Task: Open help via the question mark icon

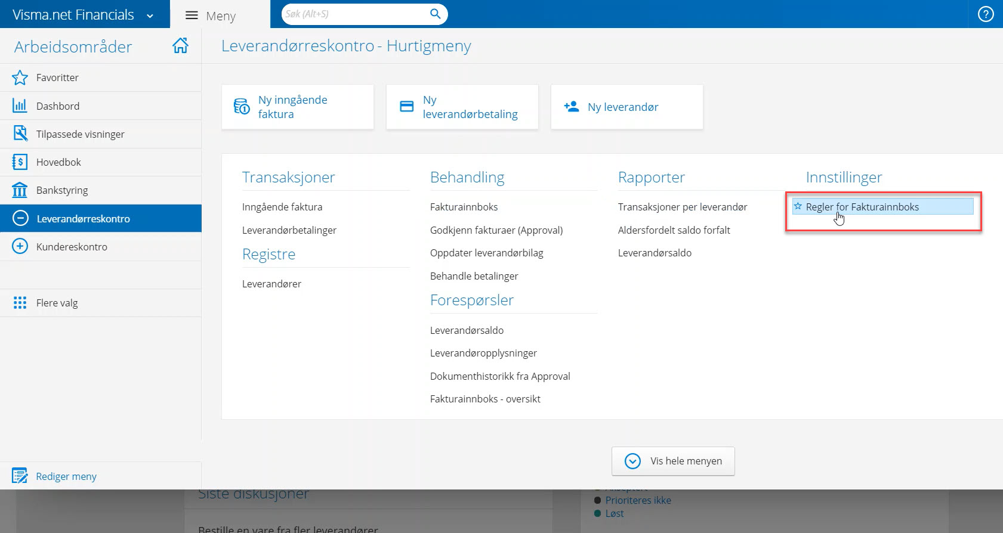Action: 986,14
